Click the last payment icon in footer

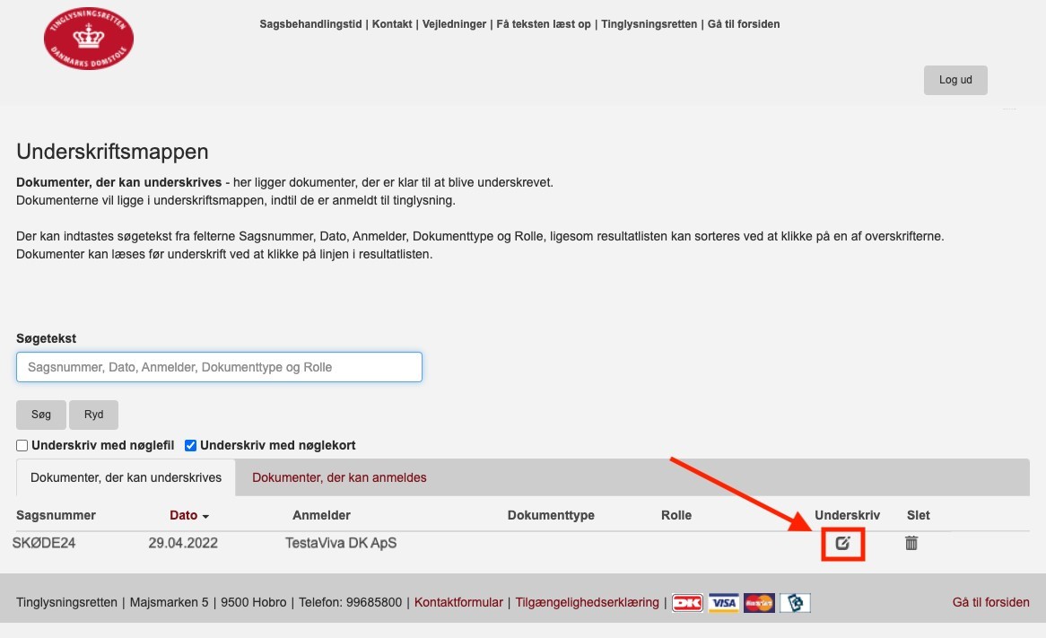[795, 602]
